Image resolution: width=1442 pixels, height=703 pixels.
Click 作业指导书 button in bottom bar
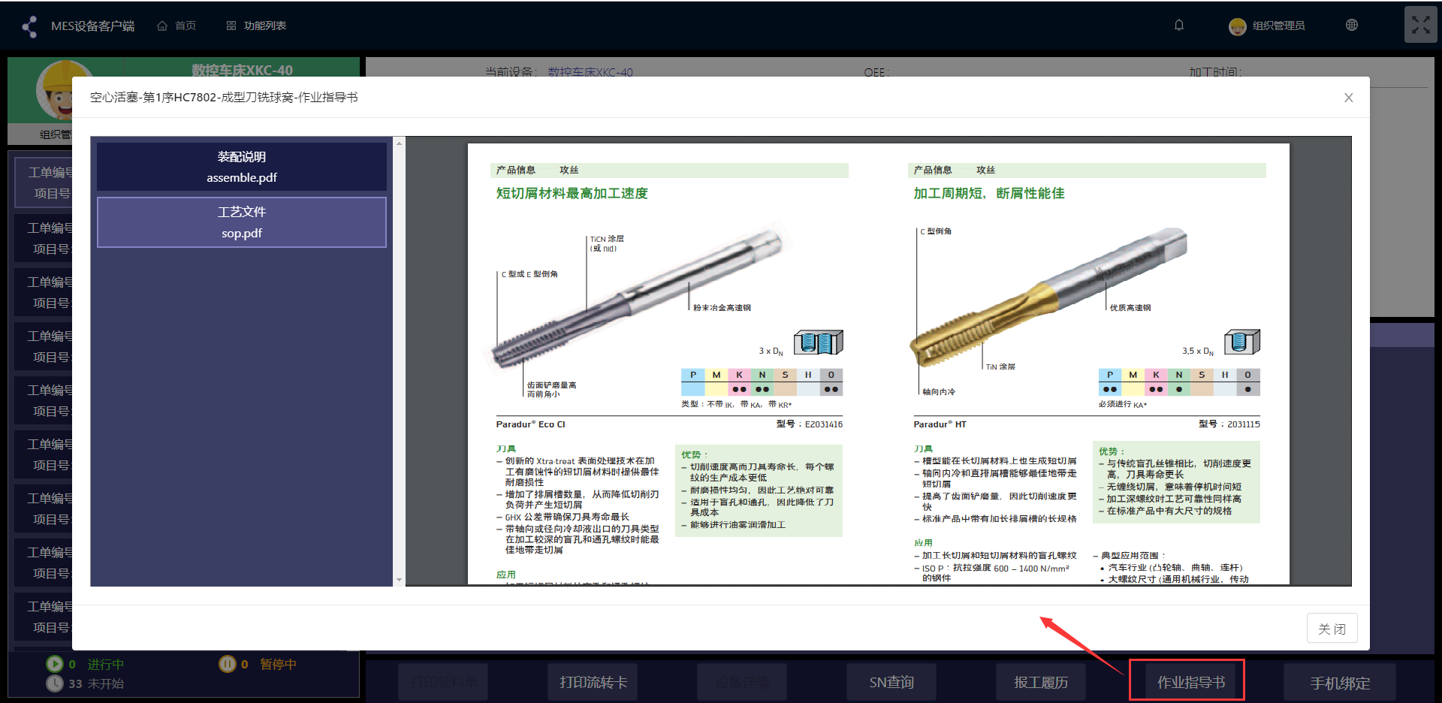click(x=1190, y=682)
